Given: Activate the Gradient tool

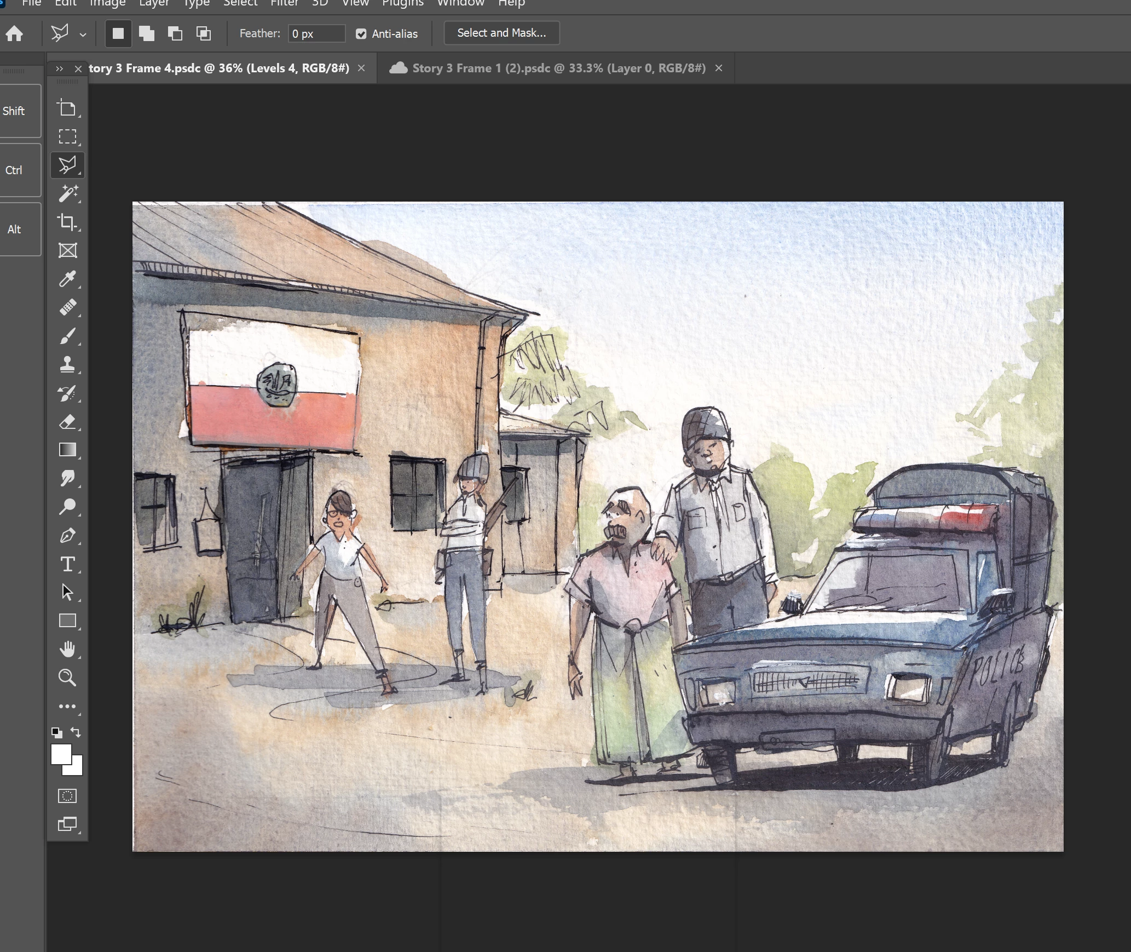Looking at the screenshot, I should point(68,450).
